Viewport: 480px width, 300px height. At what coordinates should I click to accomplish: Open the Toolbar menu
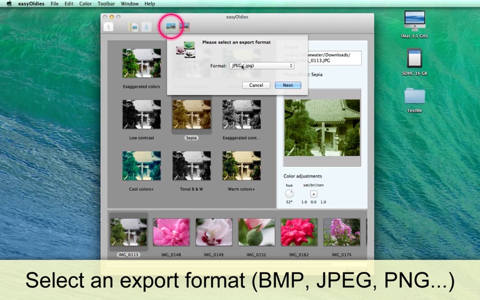point(106,4)
